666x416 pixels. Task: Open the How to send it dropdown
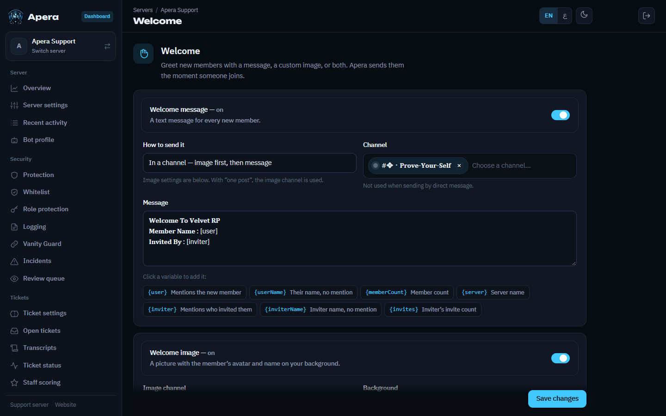click(250, 163)
